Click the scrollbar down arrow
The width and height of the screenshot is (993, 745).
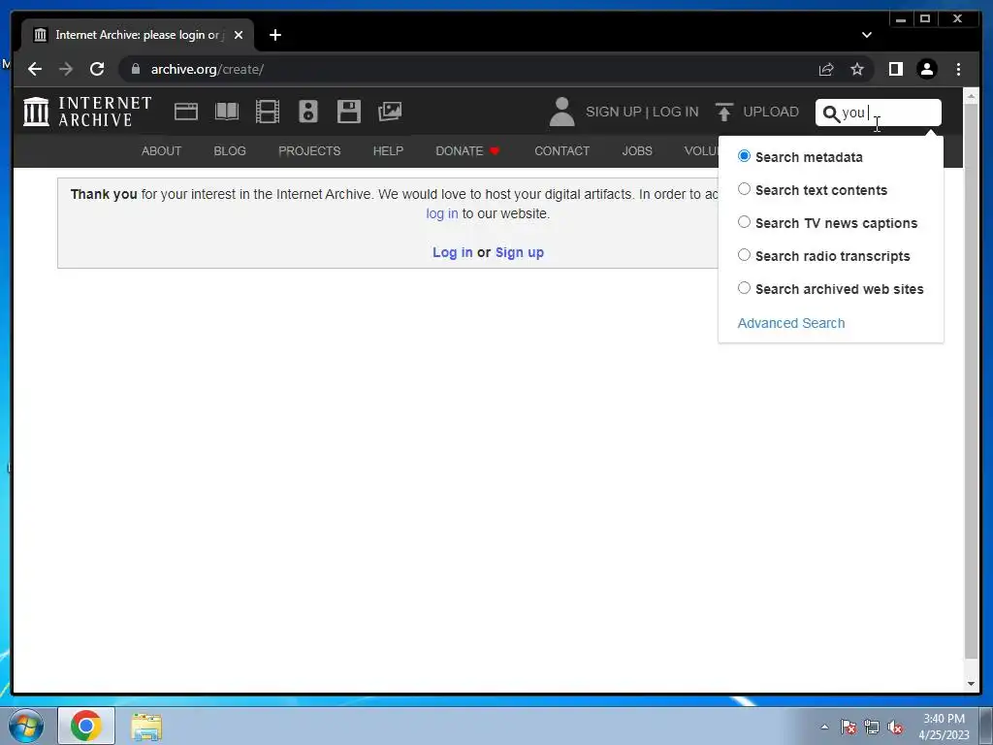point(971,684)
